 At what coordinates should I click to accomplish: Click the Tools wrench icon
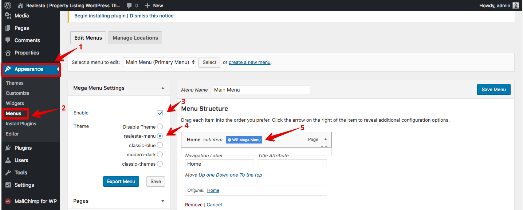click(8, 173)
